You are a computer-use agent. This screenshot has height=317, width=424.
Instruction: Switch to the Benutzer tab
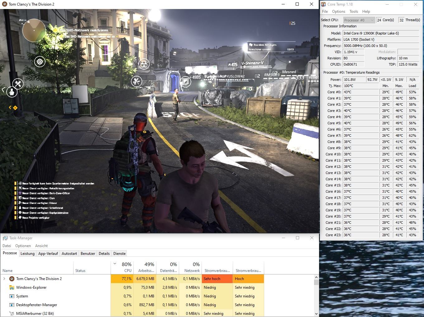point(88,254)
